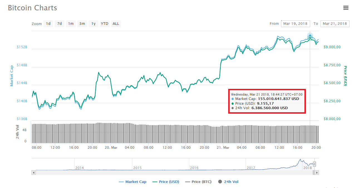Set zoom to 1d
Viewport: 364px width, 188px height.
pyautogui.click(x=48, y=24)
